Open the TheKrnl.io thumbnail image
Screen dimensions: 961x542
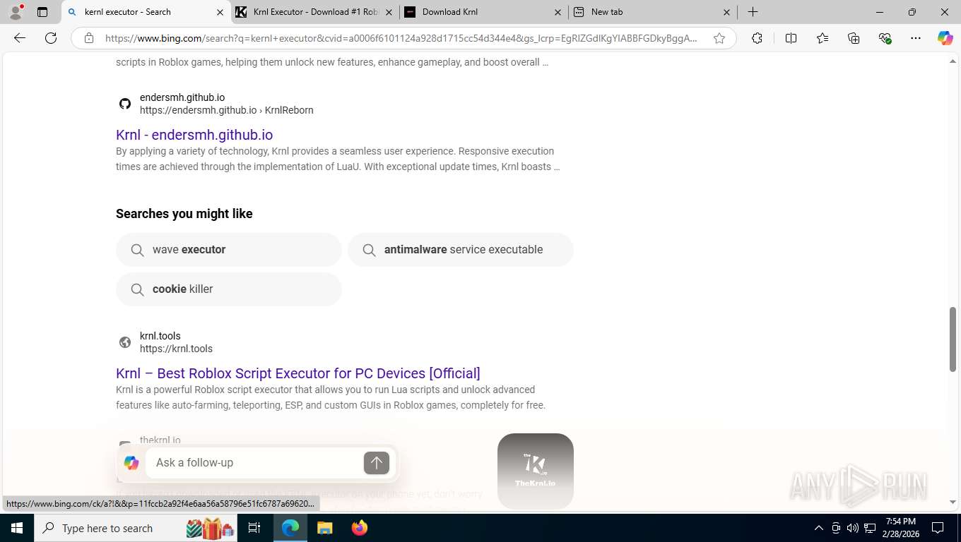coord(536,471)
